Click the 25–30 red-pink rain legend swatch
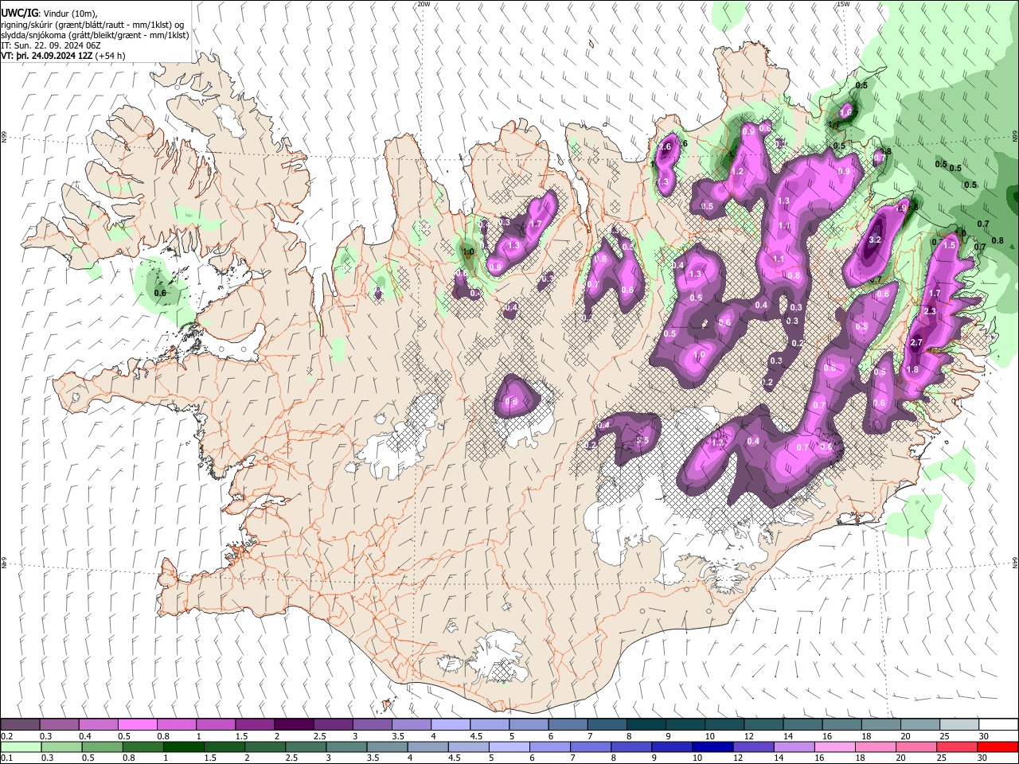This screenshot has height=764, width=1019. coord(958,746)
